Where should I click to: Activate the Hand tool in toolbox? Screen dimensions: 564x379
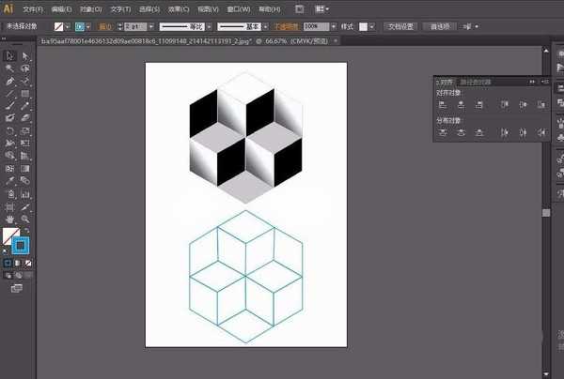pos(9,219)
